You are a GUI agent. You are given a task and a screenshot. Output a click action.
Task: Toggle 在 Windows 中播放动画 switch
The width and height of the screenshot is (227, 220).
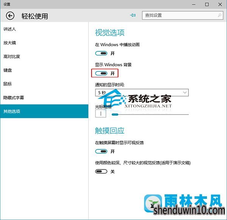(101, 54)
